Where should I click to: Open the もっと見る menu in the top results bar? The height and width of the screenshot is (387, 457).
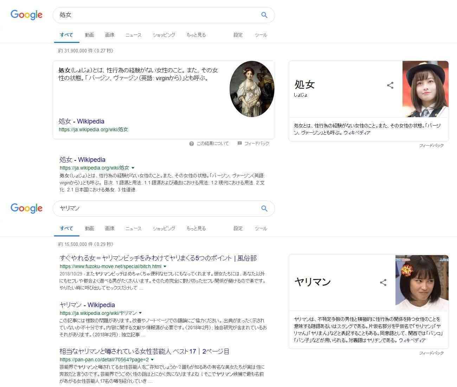[x=196, y=35]
